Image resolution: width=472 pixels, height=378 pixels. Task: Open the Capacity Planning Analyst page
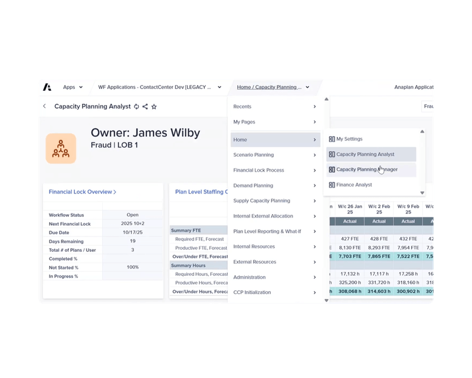(x=371, y=155)
